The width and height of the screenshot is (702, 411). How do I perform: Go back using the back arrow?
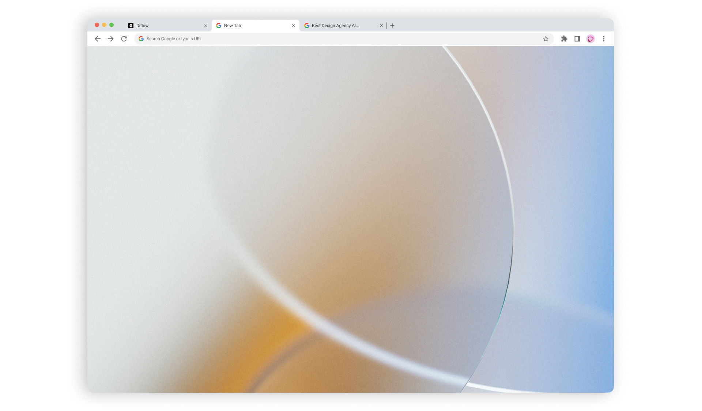tap(97, 39)
